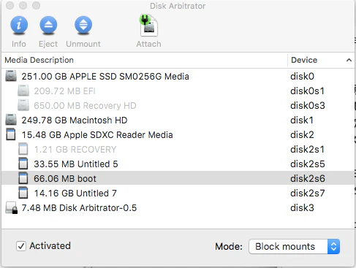Viewport: 356px width, 268px height.
Task: Uncheck the Activated checkbox
Action: point(21,246)
